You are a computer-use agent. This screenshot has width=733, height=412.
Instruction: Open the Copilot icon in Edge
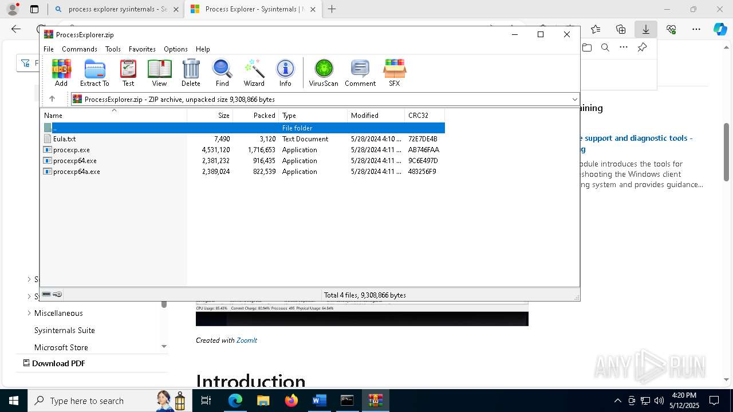click(x=720, y=29)
